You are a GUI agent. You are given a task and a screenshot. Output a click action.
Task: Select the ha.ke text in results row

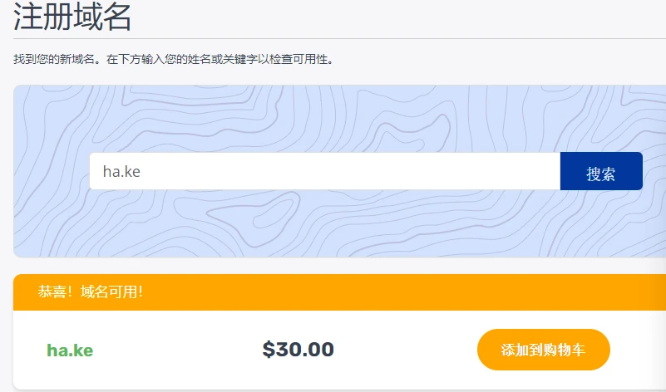(x=70, y=350)
